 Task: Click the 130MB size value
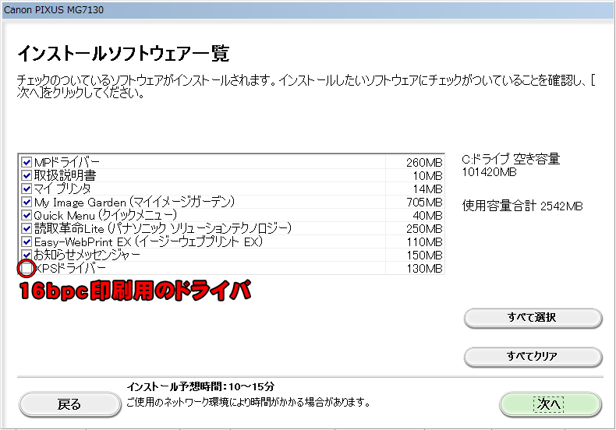pos(424,270)
